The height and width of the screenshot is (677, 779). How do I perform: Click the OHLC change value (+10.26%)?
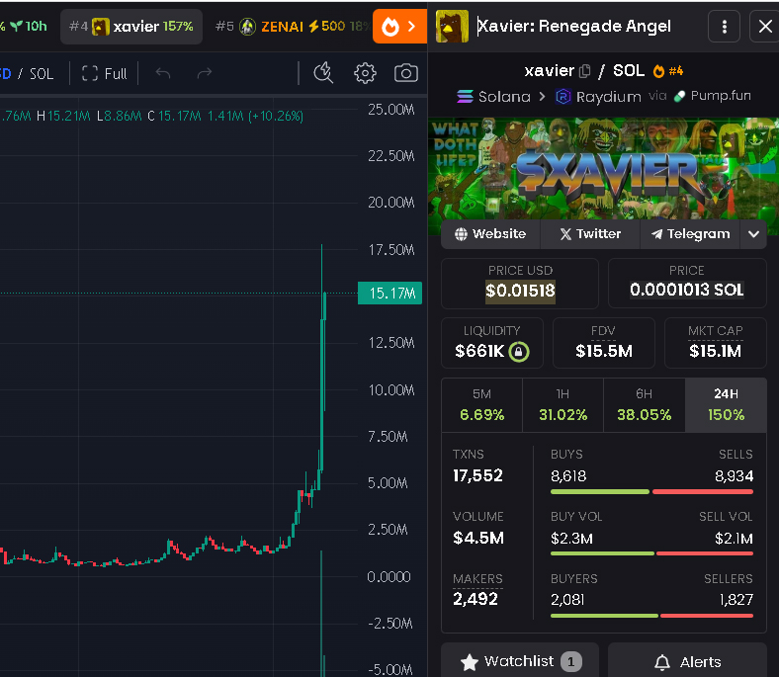(x=276, y=117)
